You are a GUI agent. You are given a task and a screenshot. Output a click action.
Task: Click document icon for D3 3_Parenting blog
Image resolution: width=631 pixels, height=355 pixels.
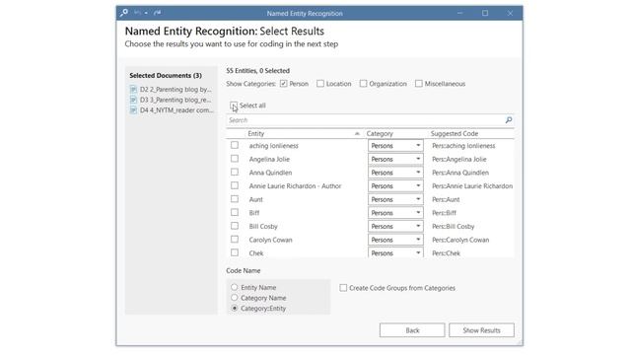134,100
